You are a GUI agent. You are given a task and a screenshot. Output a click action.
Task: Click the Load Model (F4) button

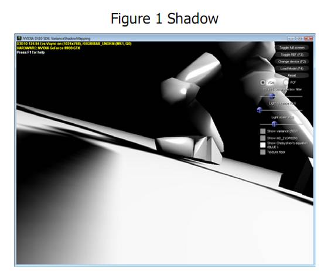[292, 69]
